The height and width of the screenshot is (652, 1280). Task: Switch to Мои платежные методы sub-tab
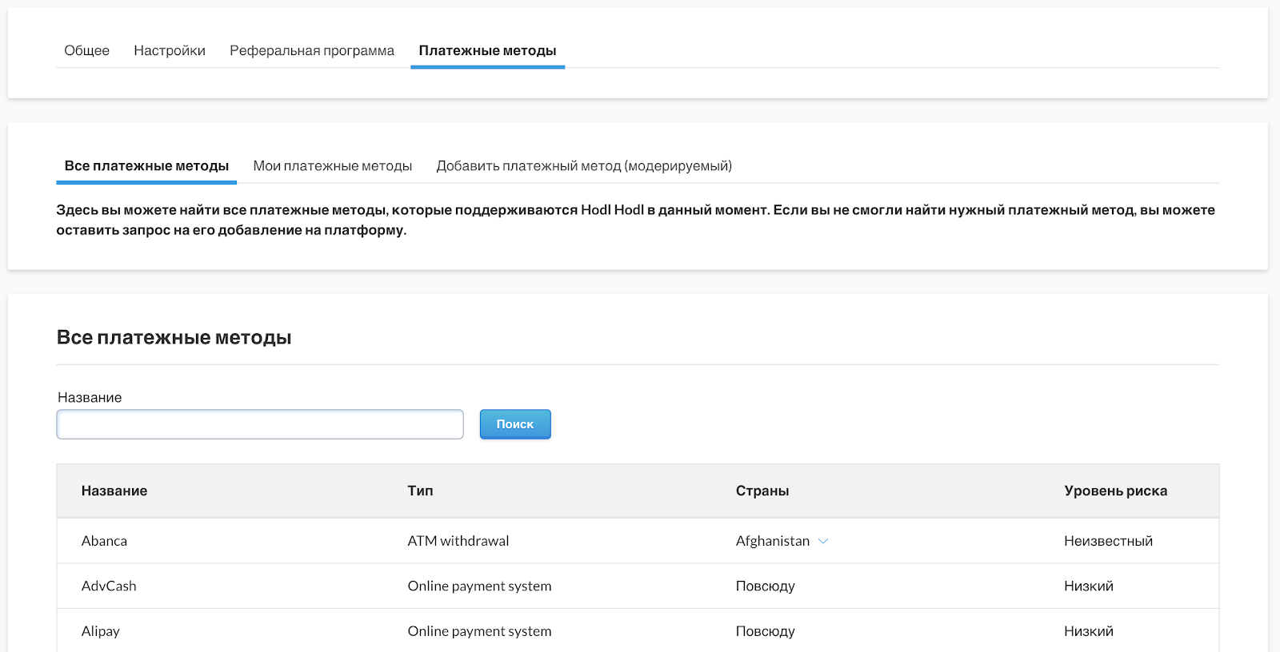point(332,165)
